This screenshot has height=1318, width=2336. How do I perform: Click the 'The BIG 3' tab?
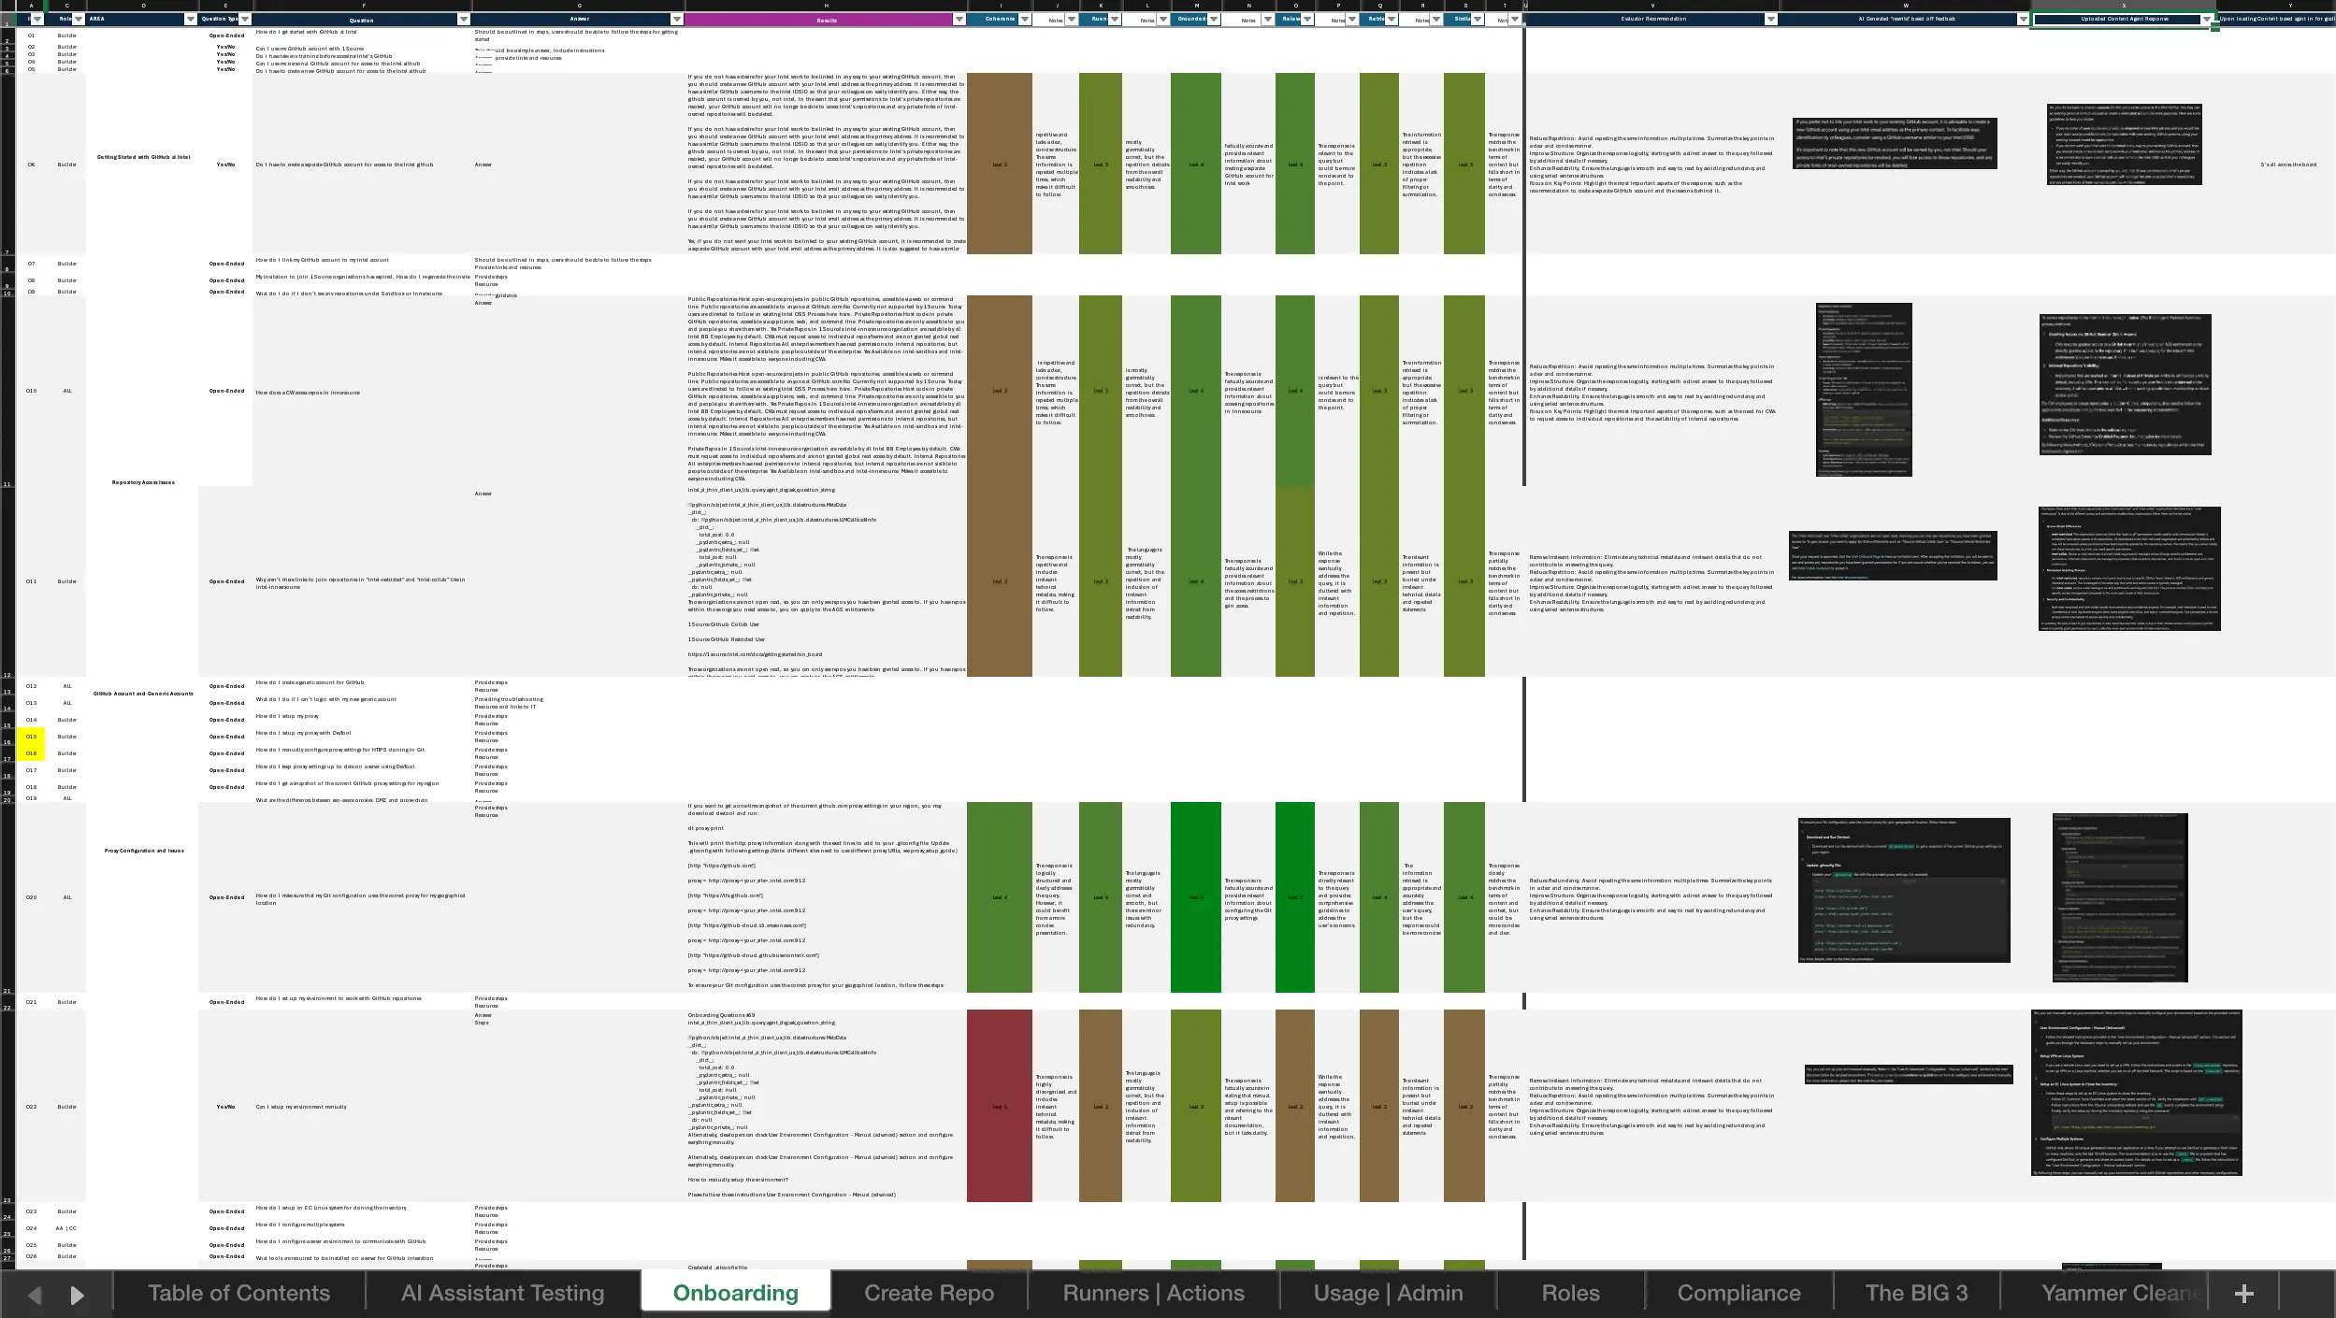[x=1915, y=1293]
